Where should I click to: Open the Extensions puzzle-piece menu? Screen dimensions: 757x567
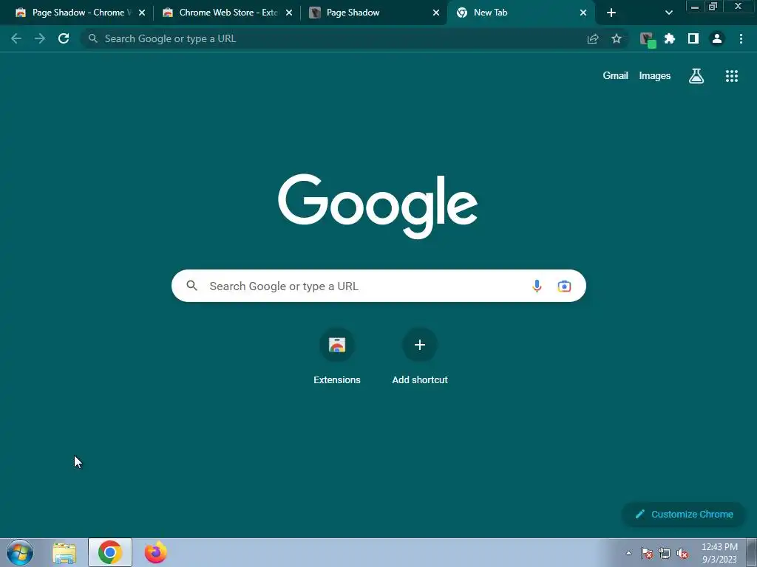click(x=670, y=38)
